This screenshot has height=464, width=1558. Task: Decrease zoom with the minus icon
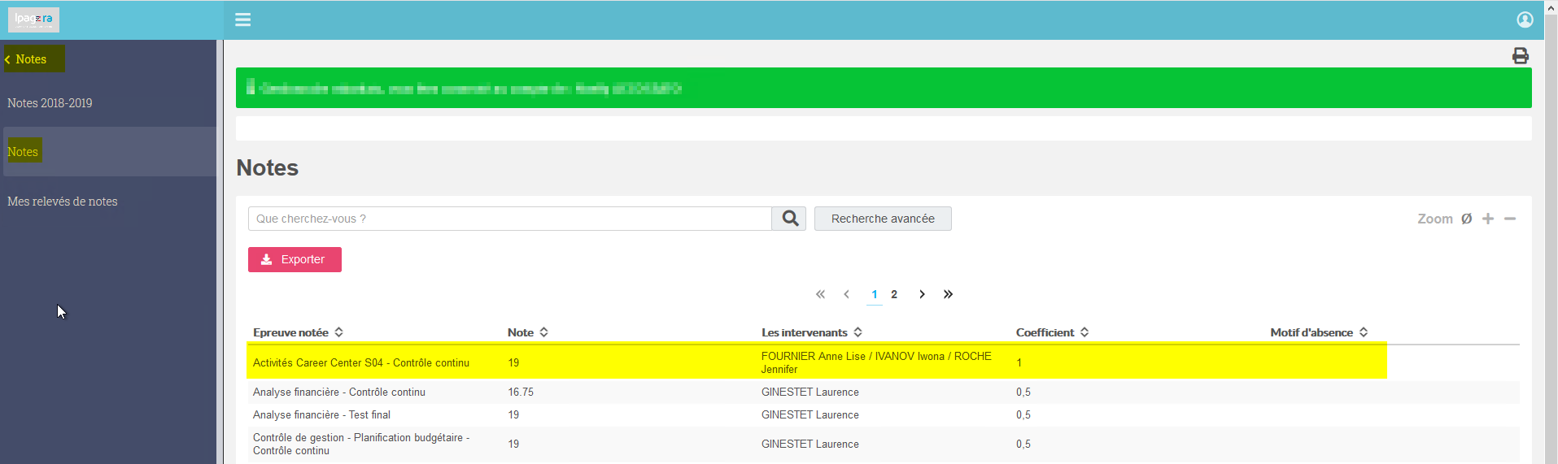coord(1510,219)
